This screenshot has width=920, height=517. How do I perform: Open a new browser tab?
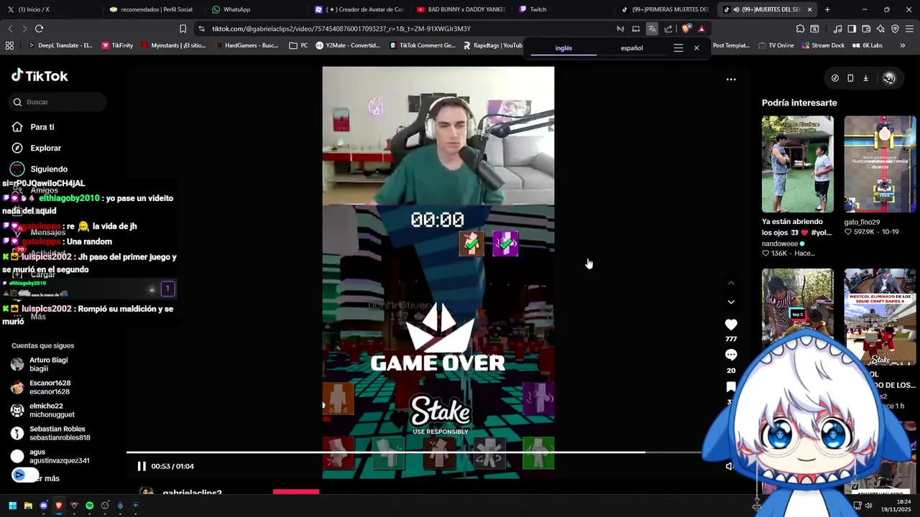tap(827, 9)
